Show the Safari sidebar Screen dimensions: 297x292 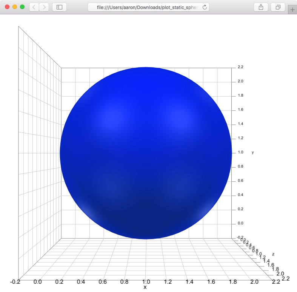(x=59, y=7)
